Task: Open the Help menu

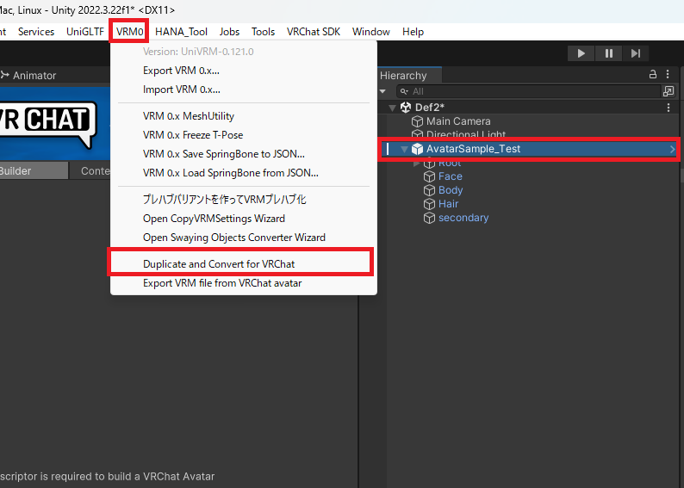Action: 414,32
